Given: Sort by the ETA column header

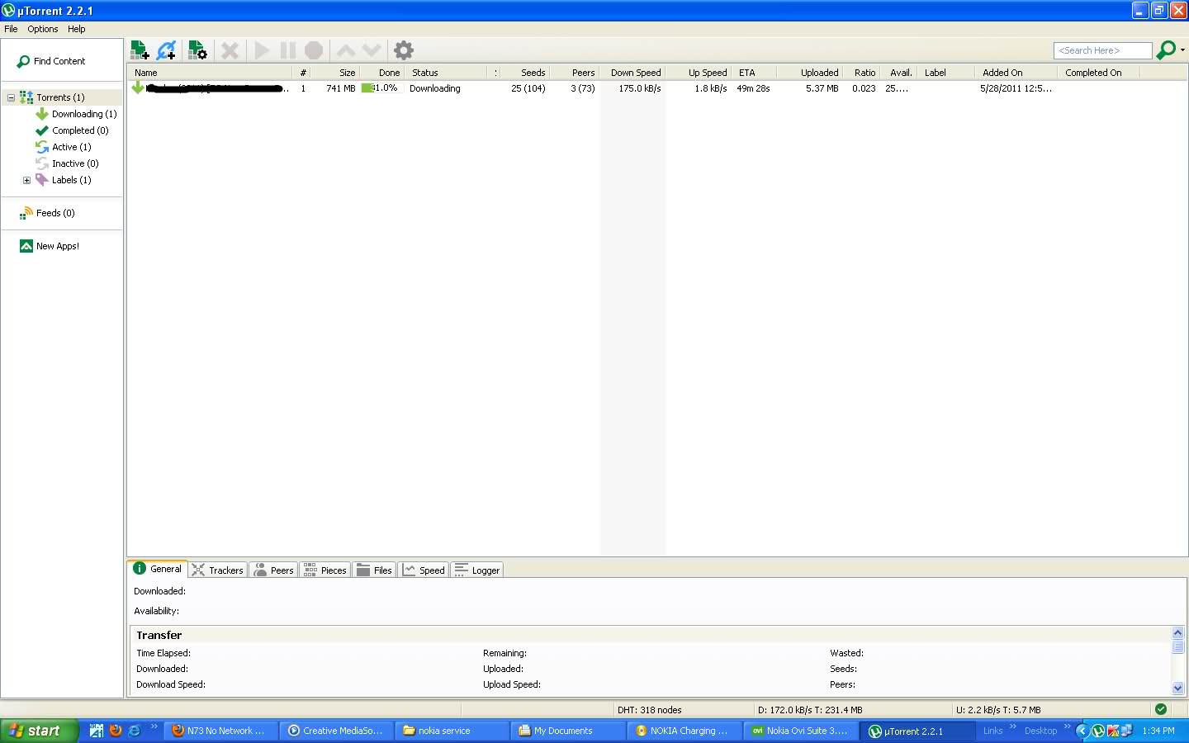Looking at the screenshot, I should pyautogui.click(x=755, y=73).
